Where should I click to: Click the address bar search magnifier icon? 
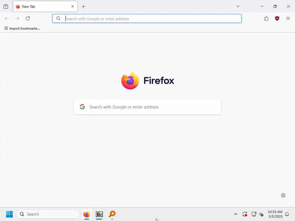pos(58,18)
